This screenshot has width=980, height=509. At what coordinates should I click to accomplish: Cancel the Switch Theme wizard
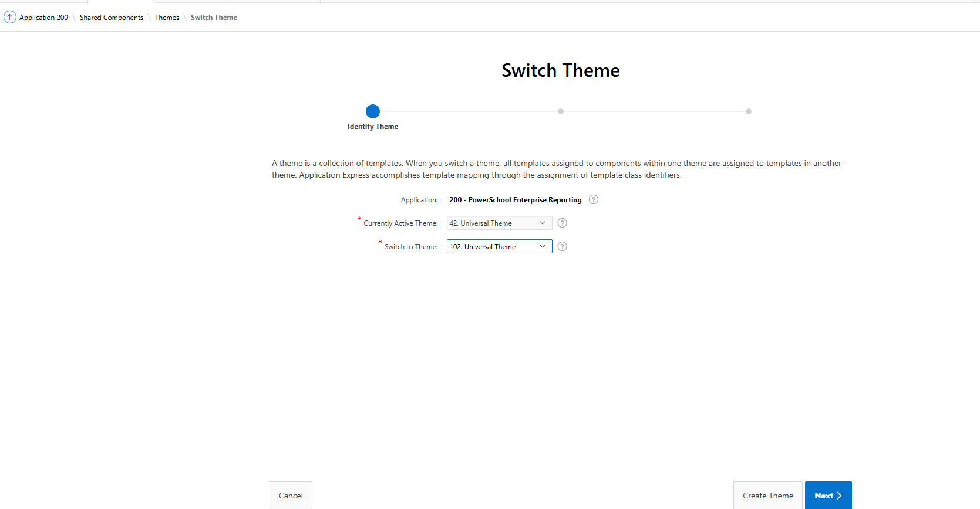tap(291, 496)
